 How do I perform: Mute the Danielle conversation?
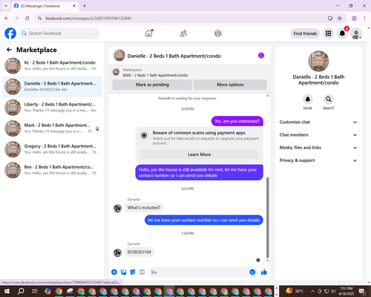pyautogui.click(x=308, y=99)
